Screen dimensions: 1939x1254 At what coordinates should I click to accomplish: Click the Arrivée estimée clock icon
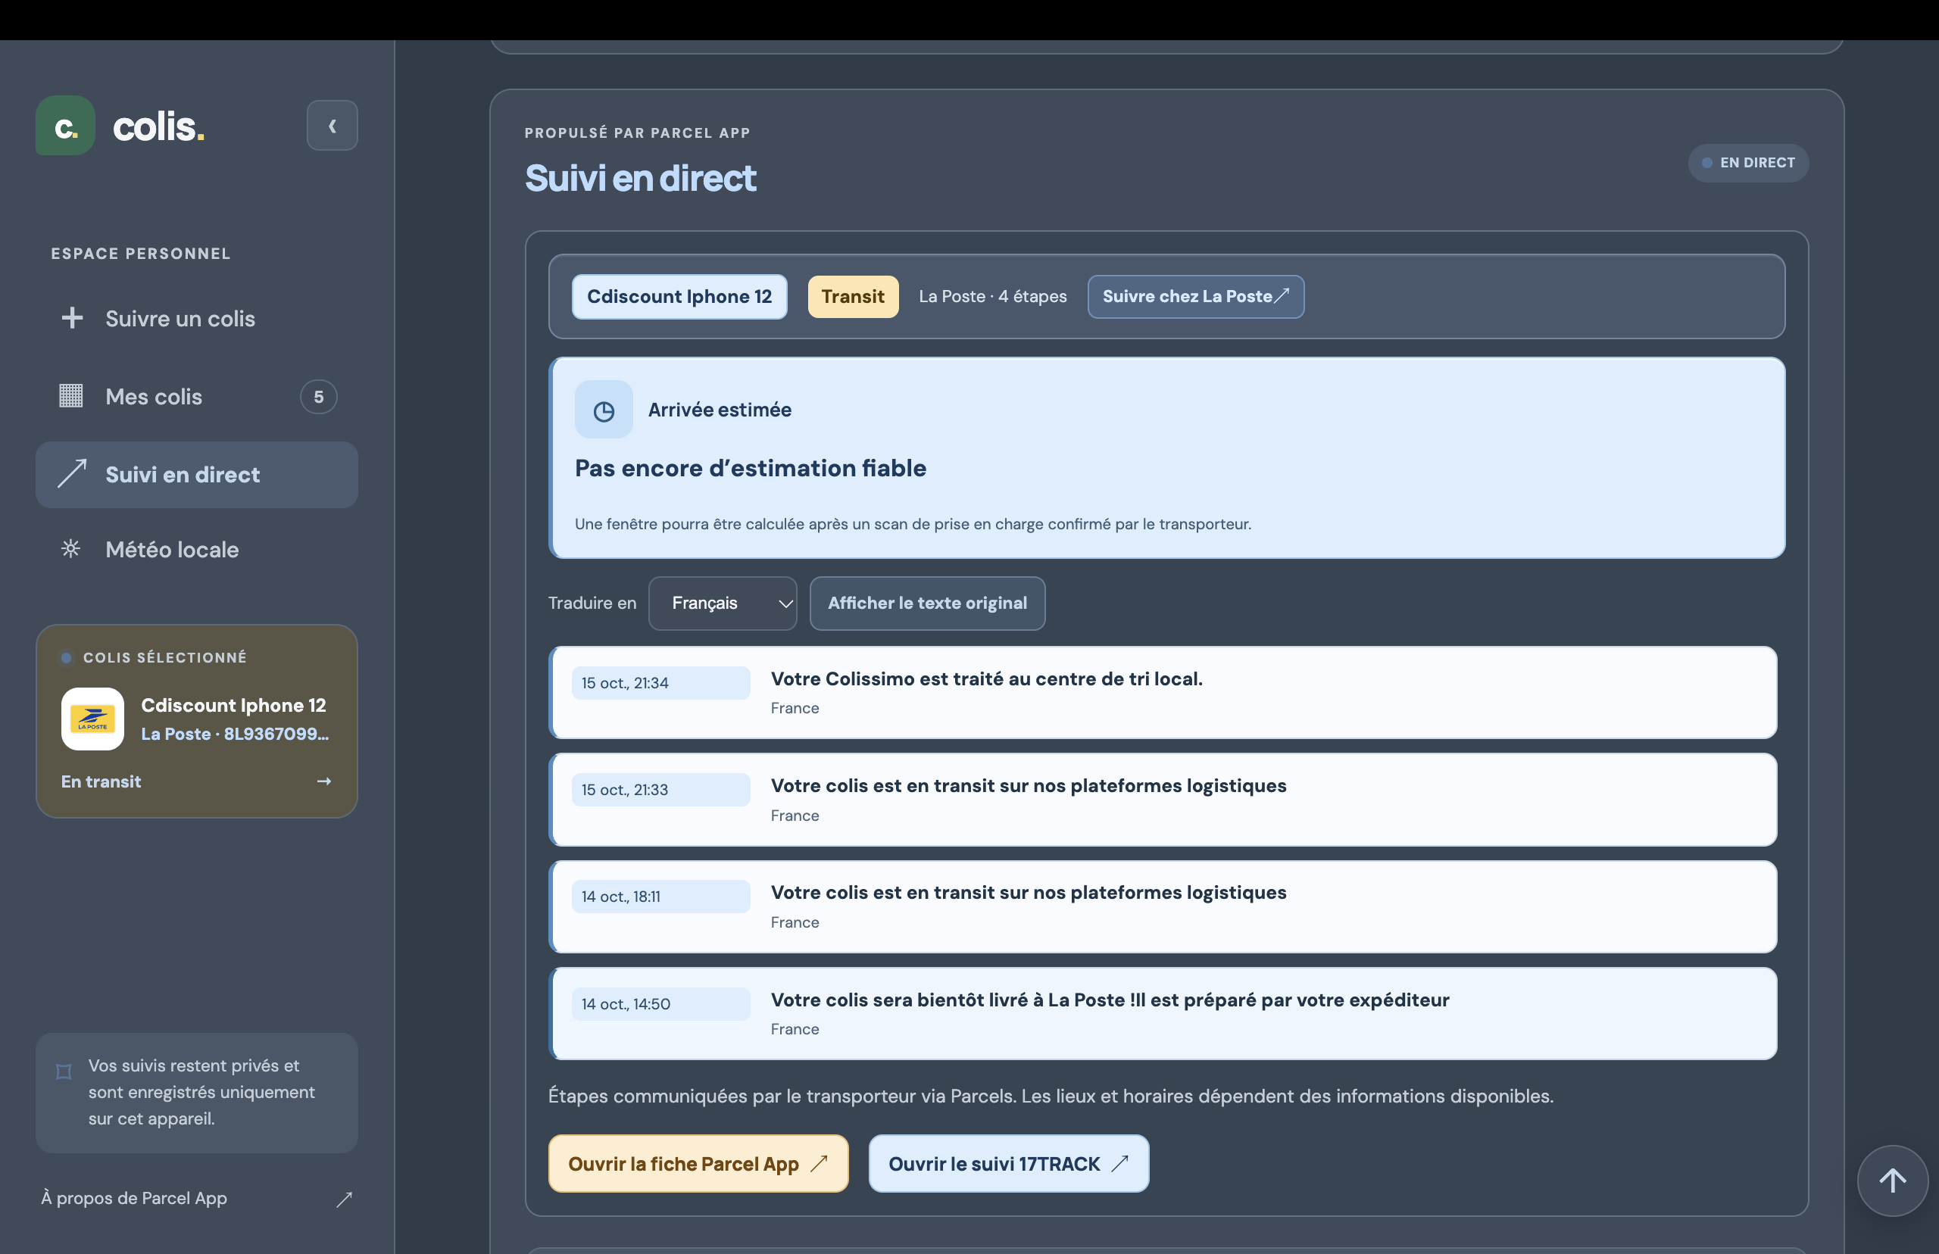(x=604, y=410)
